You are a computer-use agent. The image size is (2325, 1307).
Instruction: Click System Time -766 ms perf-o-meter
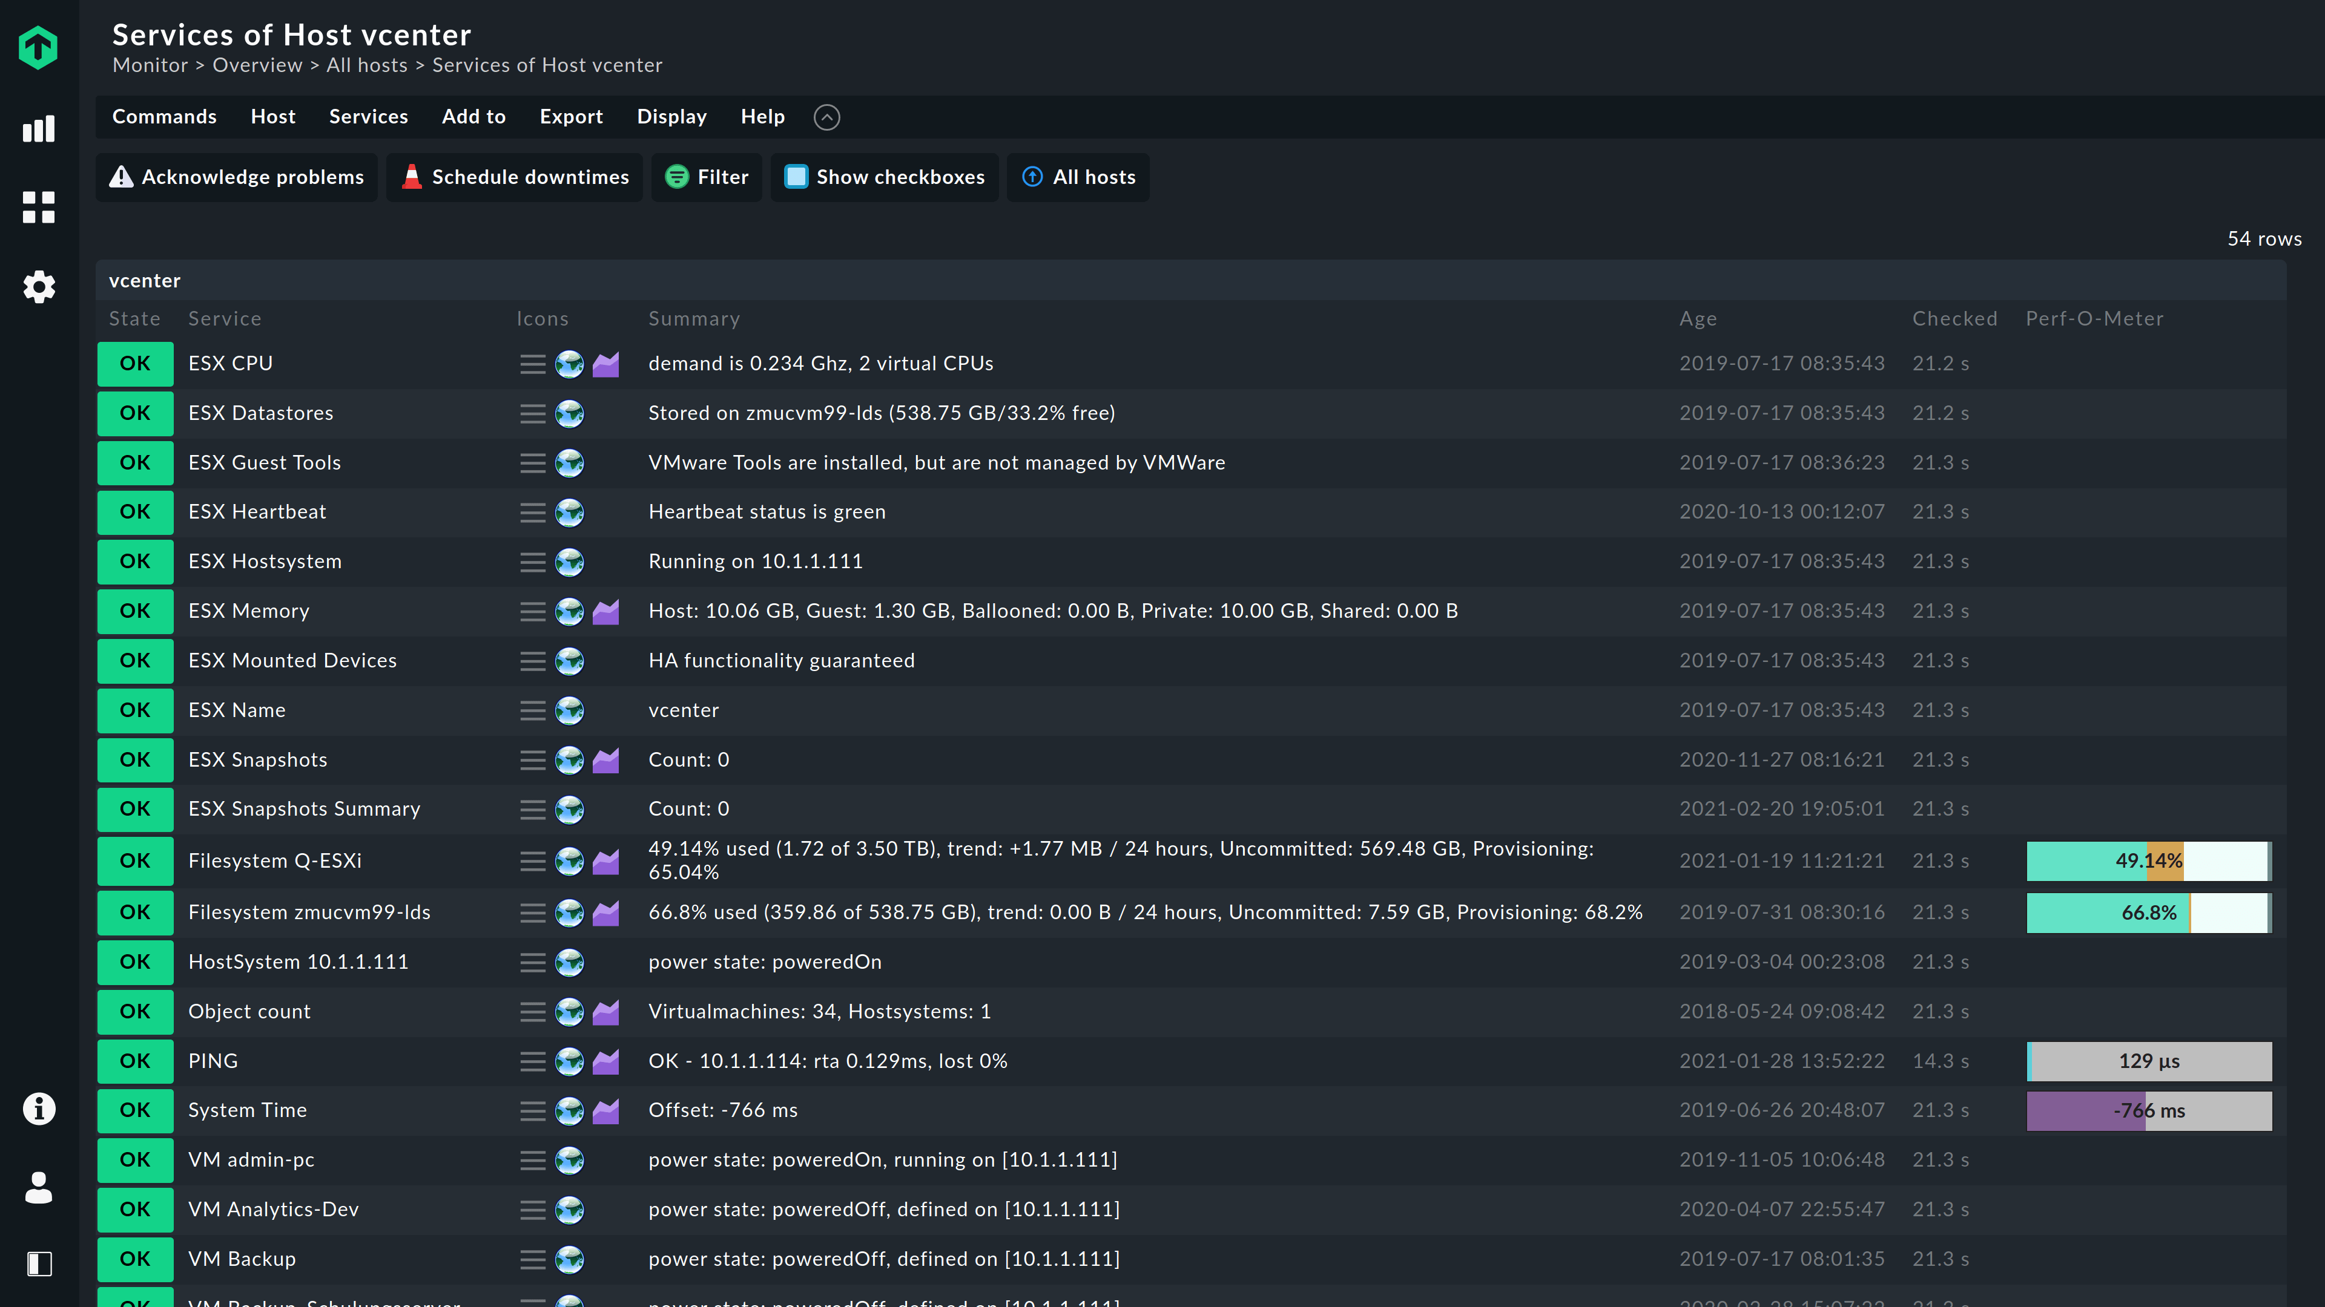[2149, 1110]
